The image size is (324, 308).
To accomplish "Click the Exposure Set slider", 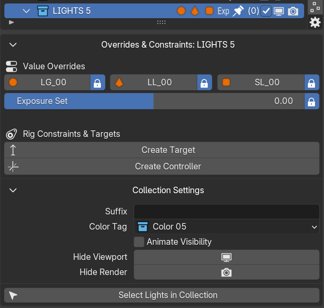I will [x=154, y=101].
